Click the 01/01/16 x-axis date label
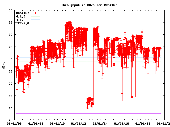The height and width of the screenshot is (127, 170). pyautogui.click(x=122, y=123)
